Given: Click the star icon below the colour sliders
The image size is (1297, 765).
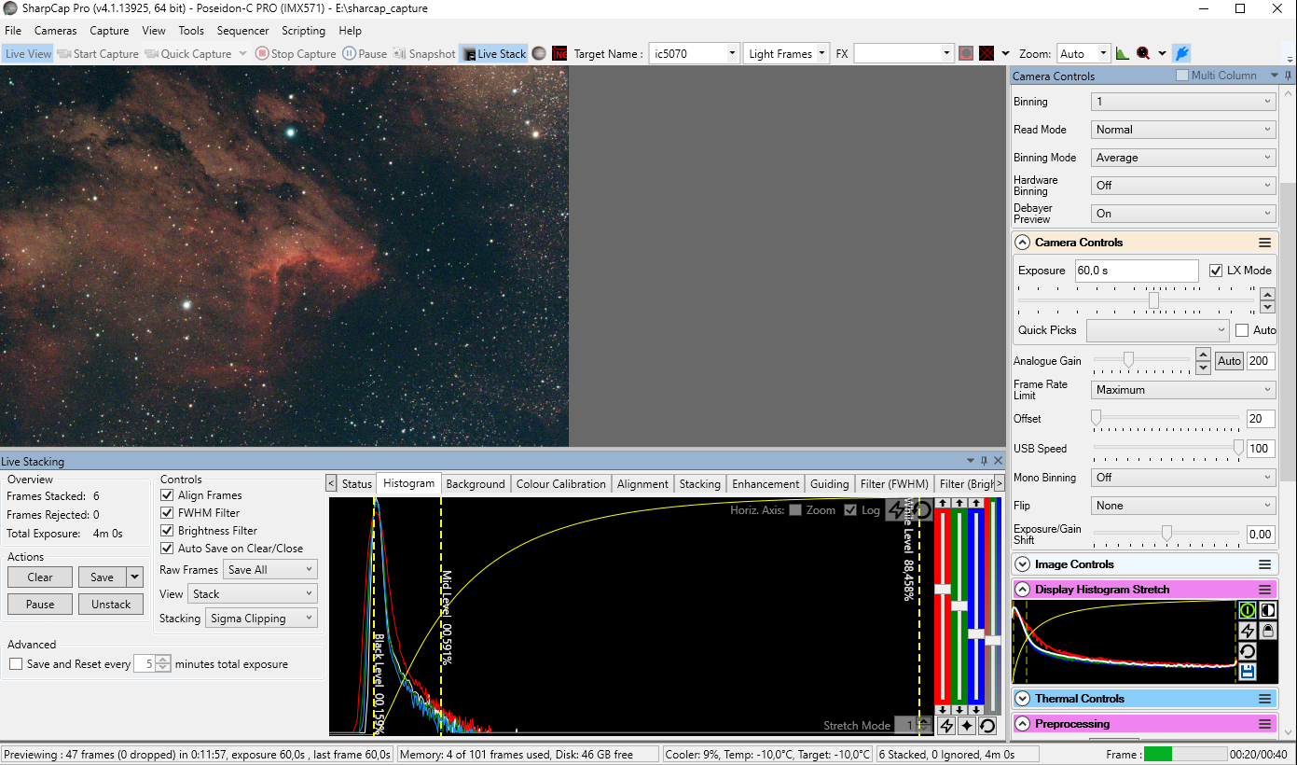Looking at the screenshot, I should click(x=967, y=725).
